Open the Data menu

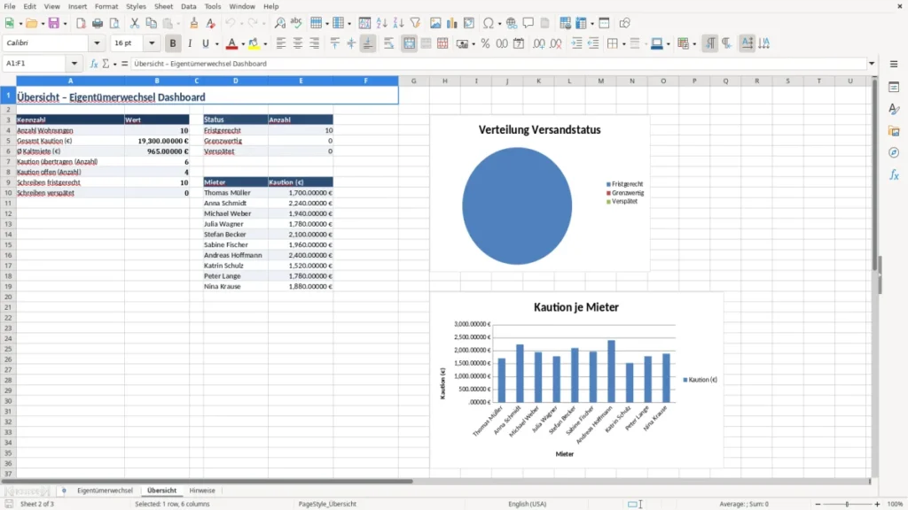pyautogui.click(x=188, y=6)
